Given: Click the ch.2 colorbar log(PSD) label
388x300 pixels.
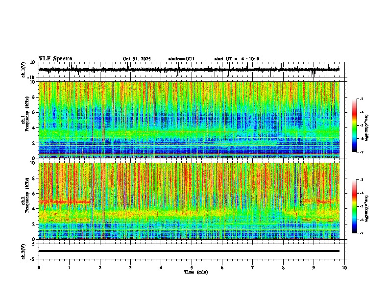Looking at the screenshot, I should coord(366,208).
